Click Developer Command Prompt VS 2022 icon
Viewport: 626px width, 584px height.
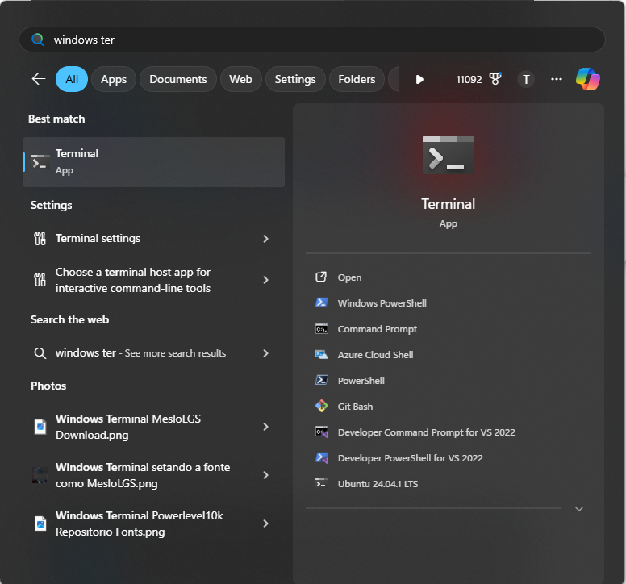[322, 432]
